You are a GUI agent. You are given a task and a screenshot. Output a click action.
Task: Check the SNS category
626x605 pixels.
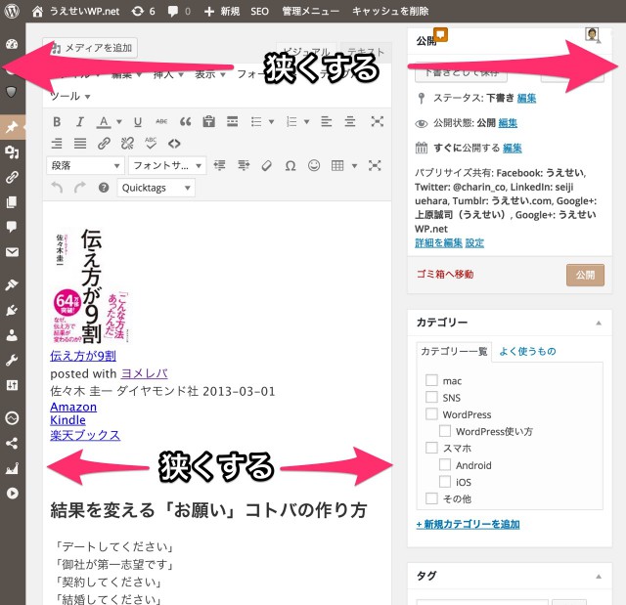(431, 397)
